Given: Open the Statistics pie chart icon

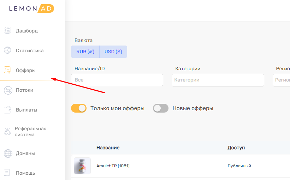Looking at the screenshot, I should (7, 50).
